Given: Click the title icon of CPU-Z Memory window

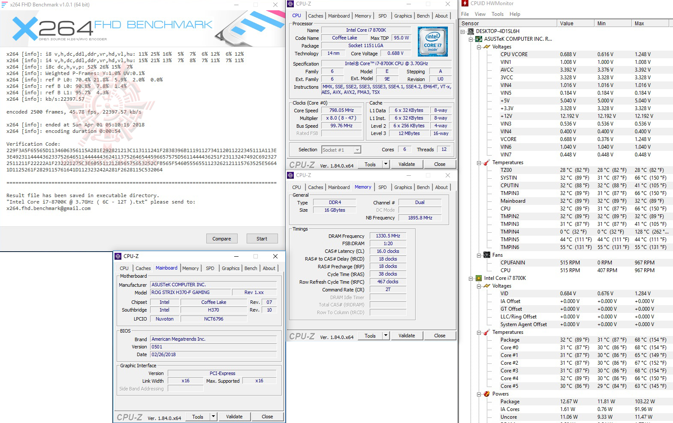Looking at the screenshot, I should (x=290, y=175).
